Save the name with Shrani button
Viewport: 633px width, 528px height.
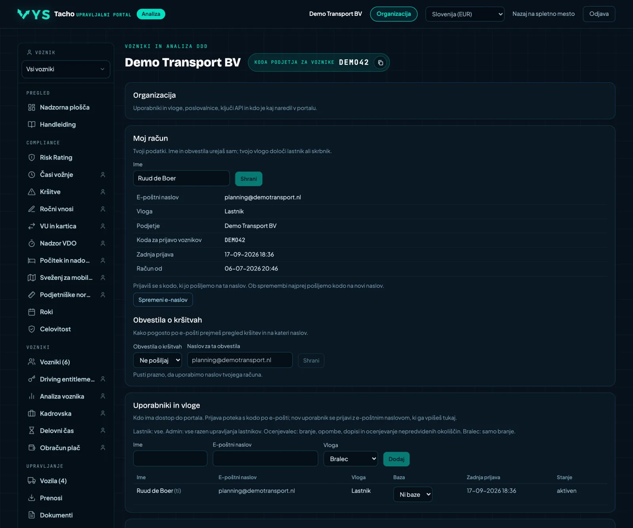(x=248, y=179)
